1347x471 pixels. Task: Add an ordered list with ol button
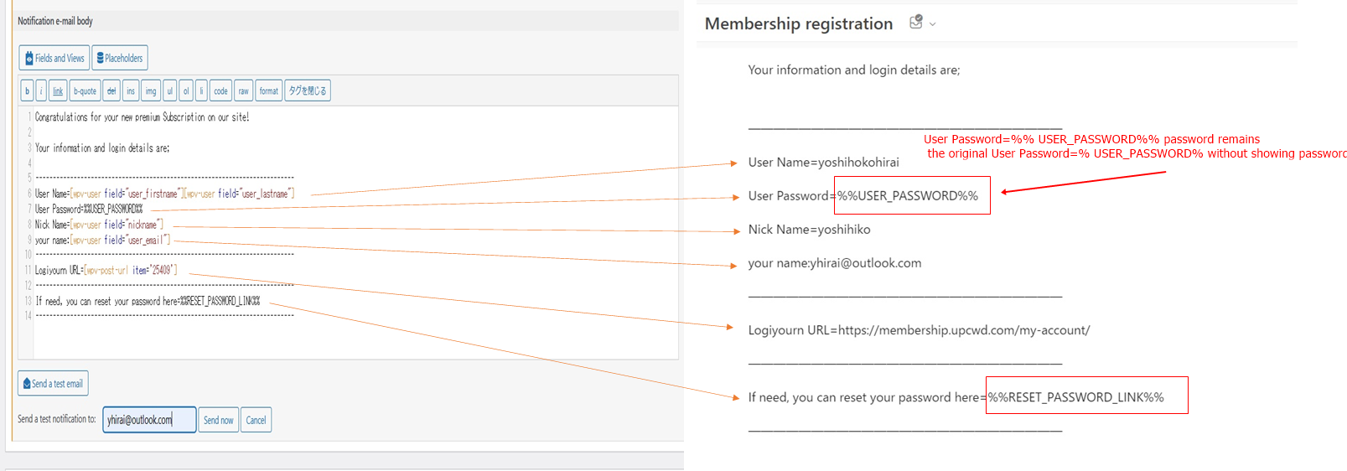click(186, 91)
